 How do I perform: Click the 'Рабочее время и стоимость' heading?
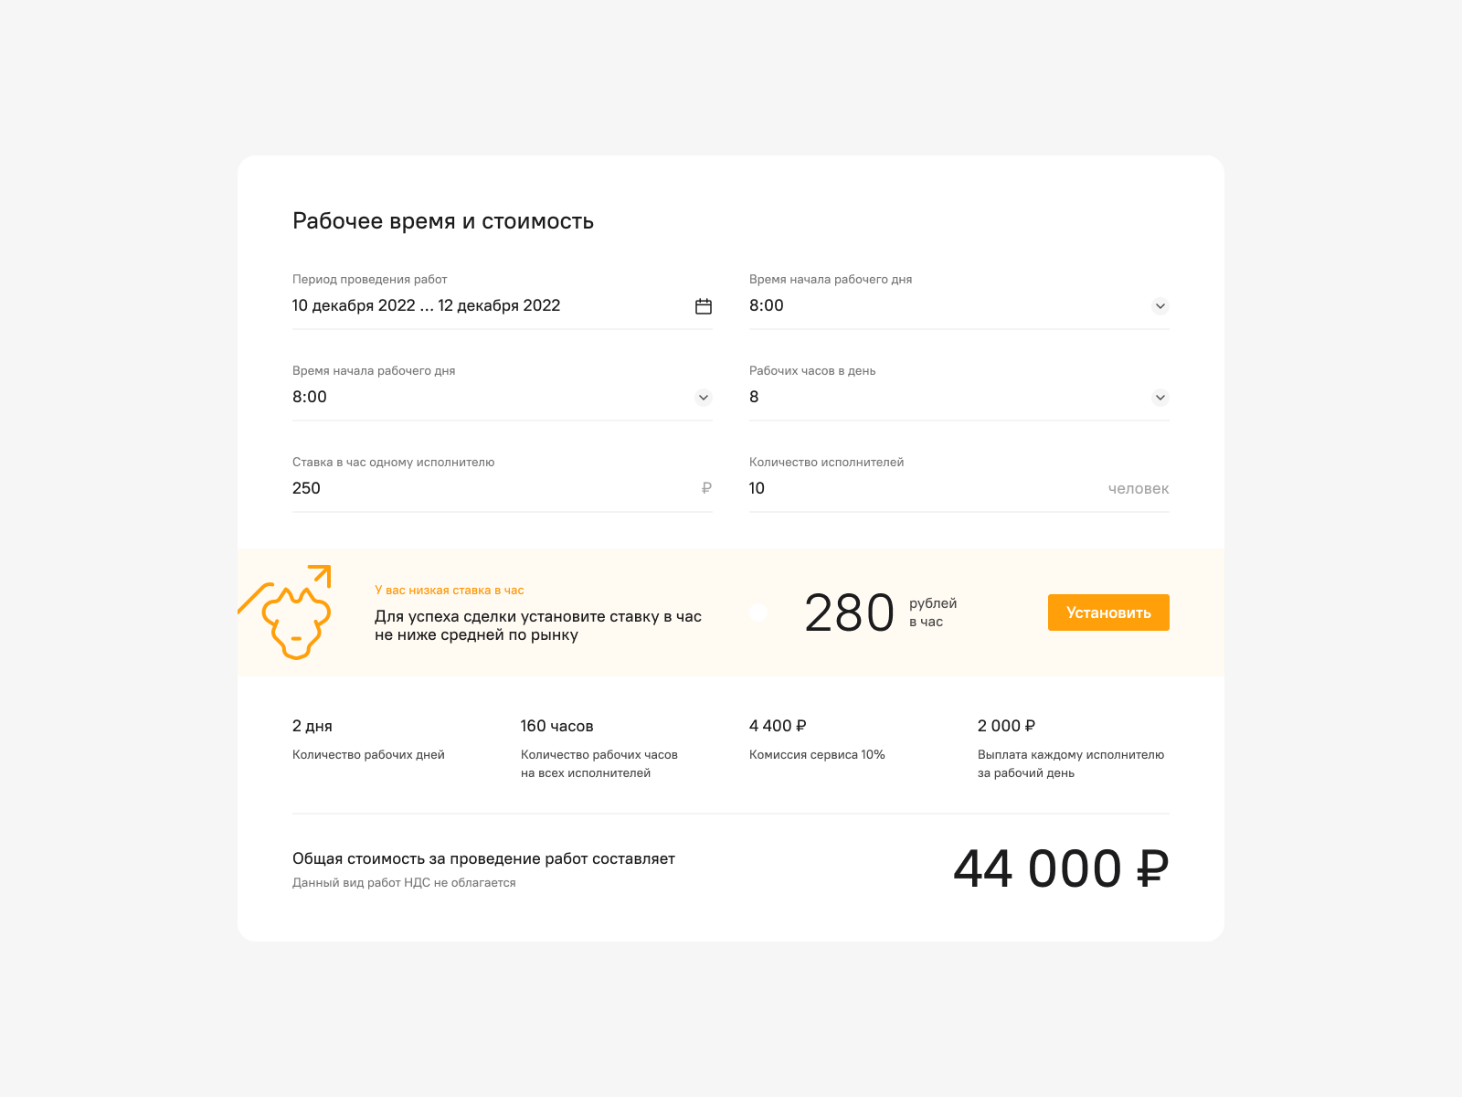(x=443, y=221)
